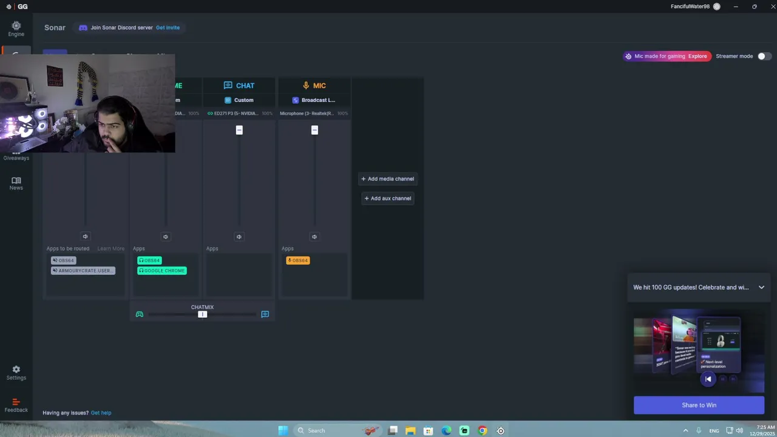Select the green OBS64 chip under GAME
777x437 pixels.
(x=149, y=260)
